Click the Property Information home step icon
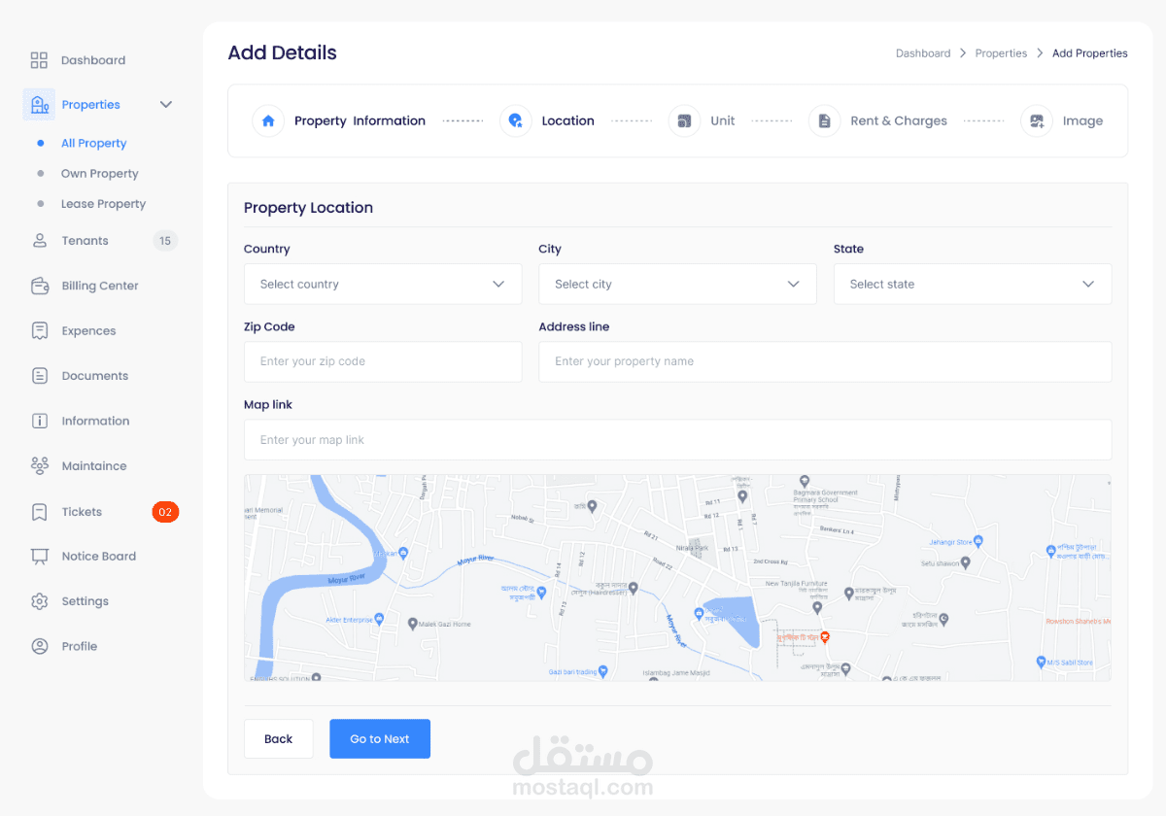Viewport: 1166px width, 816px height. (x=268, y=120)
